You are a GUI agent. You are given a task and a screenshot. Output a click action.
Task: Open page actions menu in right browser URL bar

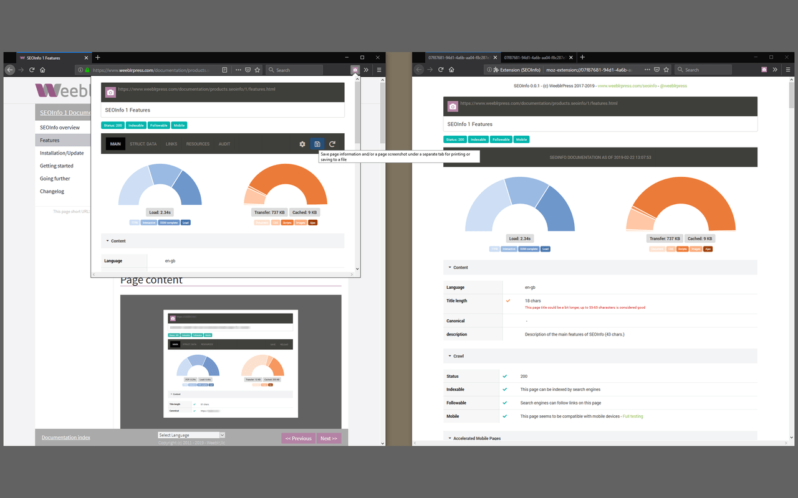tap(647, 70)
